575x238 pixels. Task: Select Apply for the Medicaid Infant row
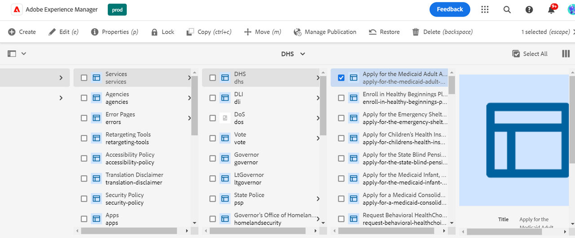[x=389, y=178]
